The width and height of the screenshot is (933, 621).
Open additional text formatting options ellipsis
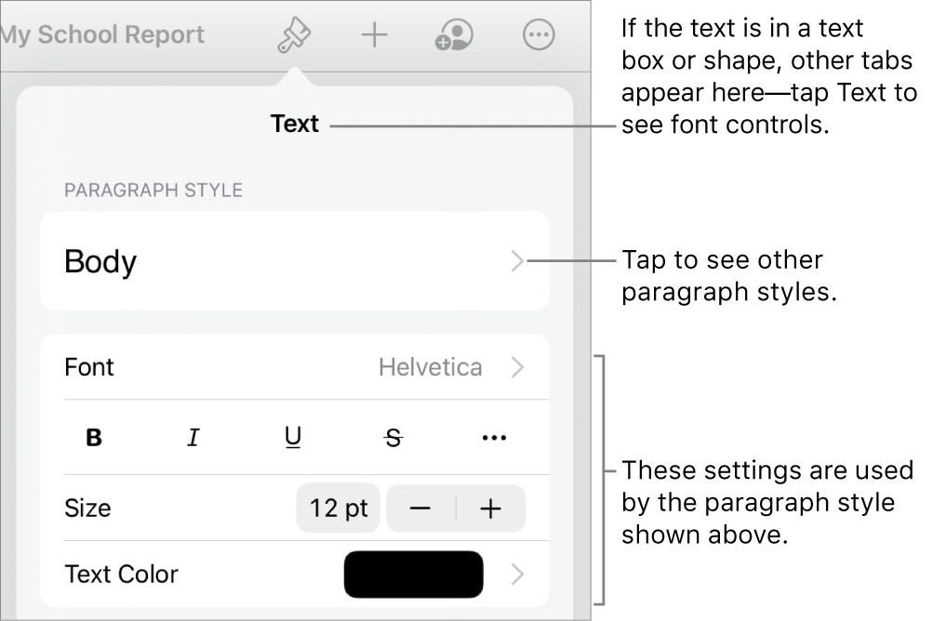[494, 437]
